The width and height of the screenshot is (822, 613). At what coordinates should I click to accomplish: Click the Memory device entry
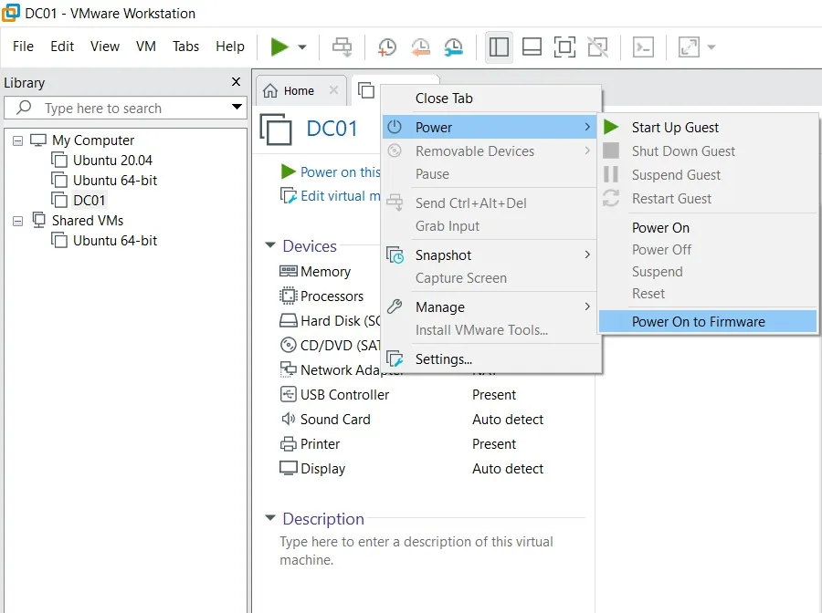pyautogui.click(x=325, y=272)
